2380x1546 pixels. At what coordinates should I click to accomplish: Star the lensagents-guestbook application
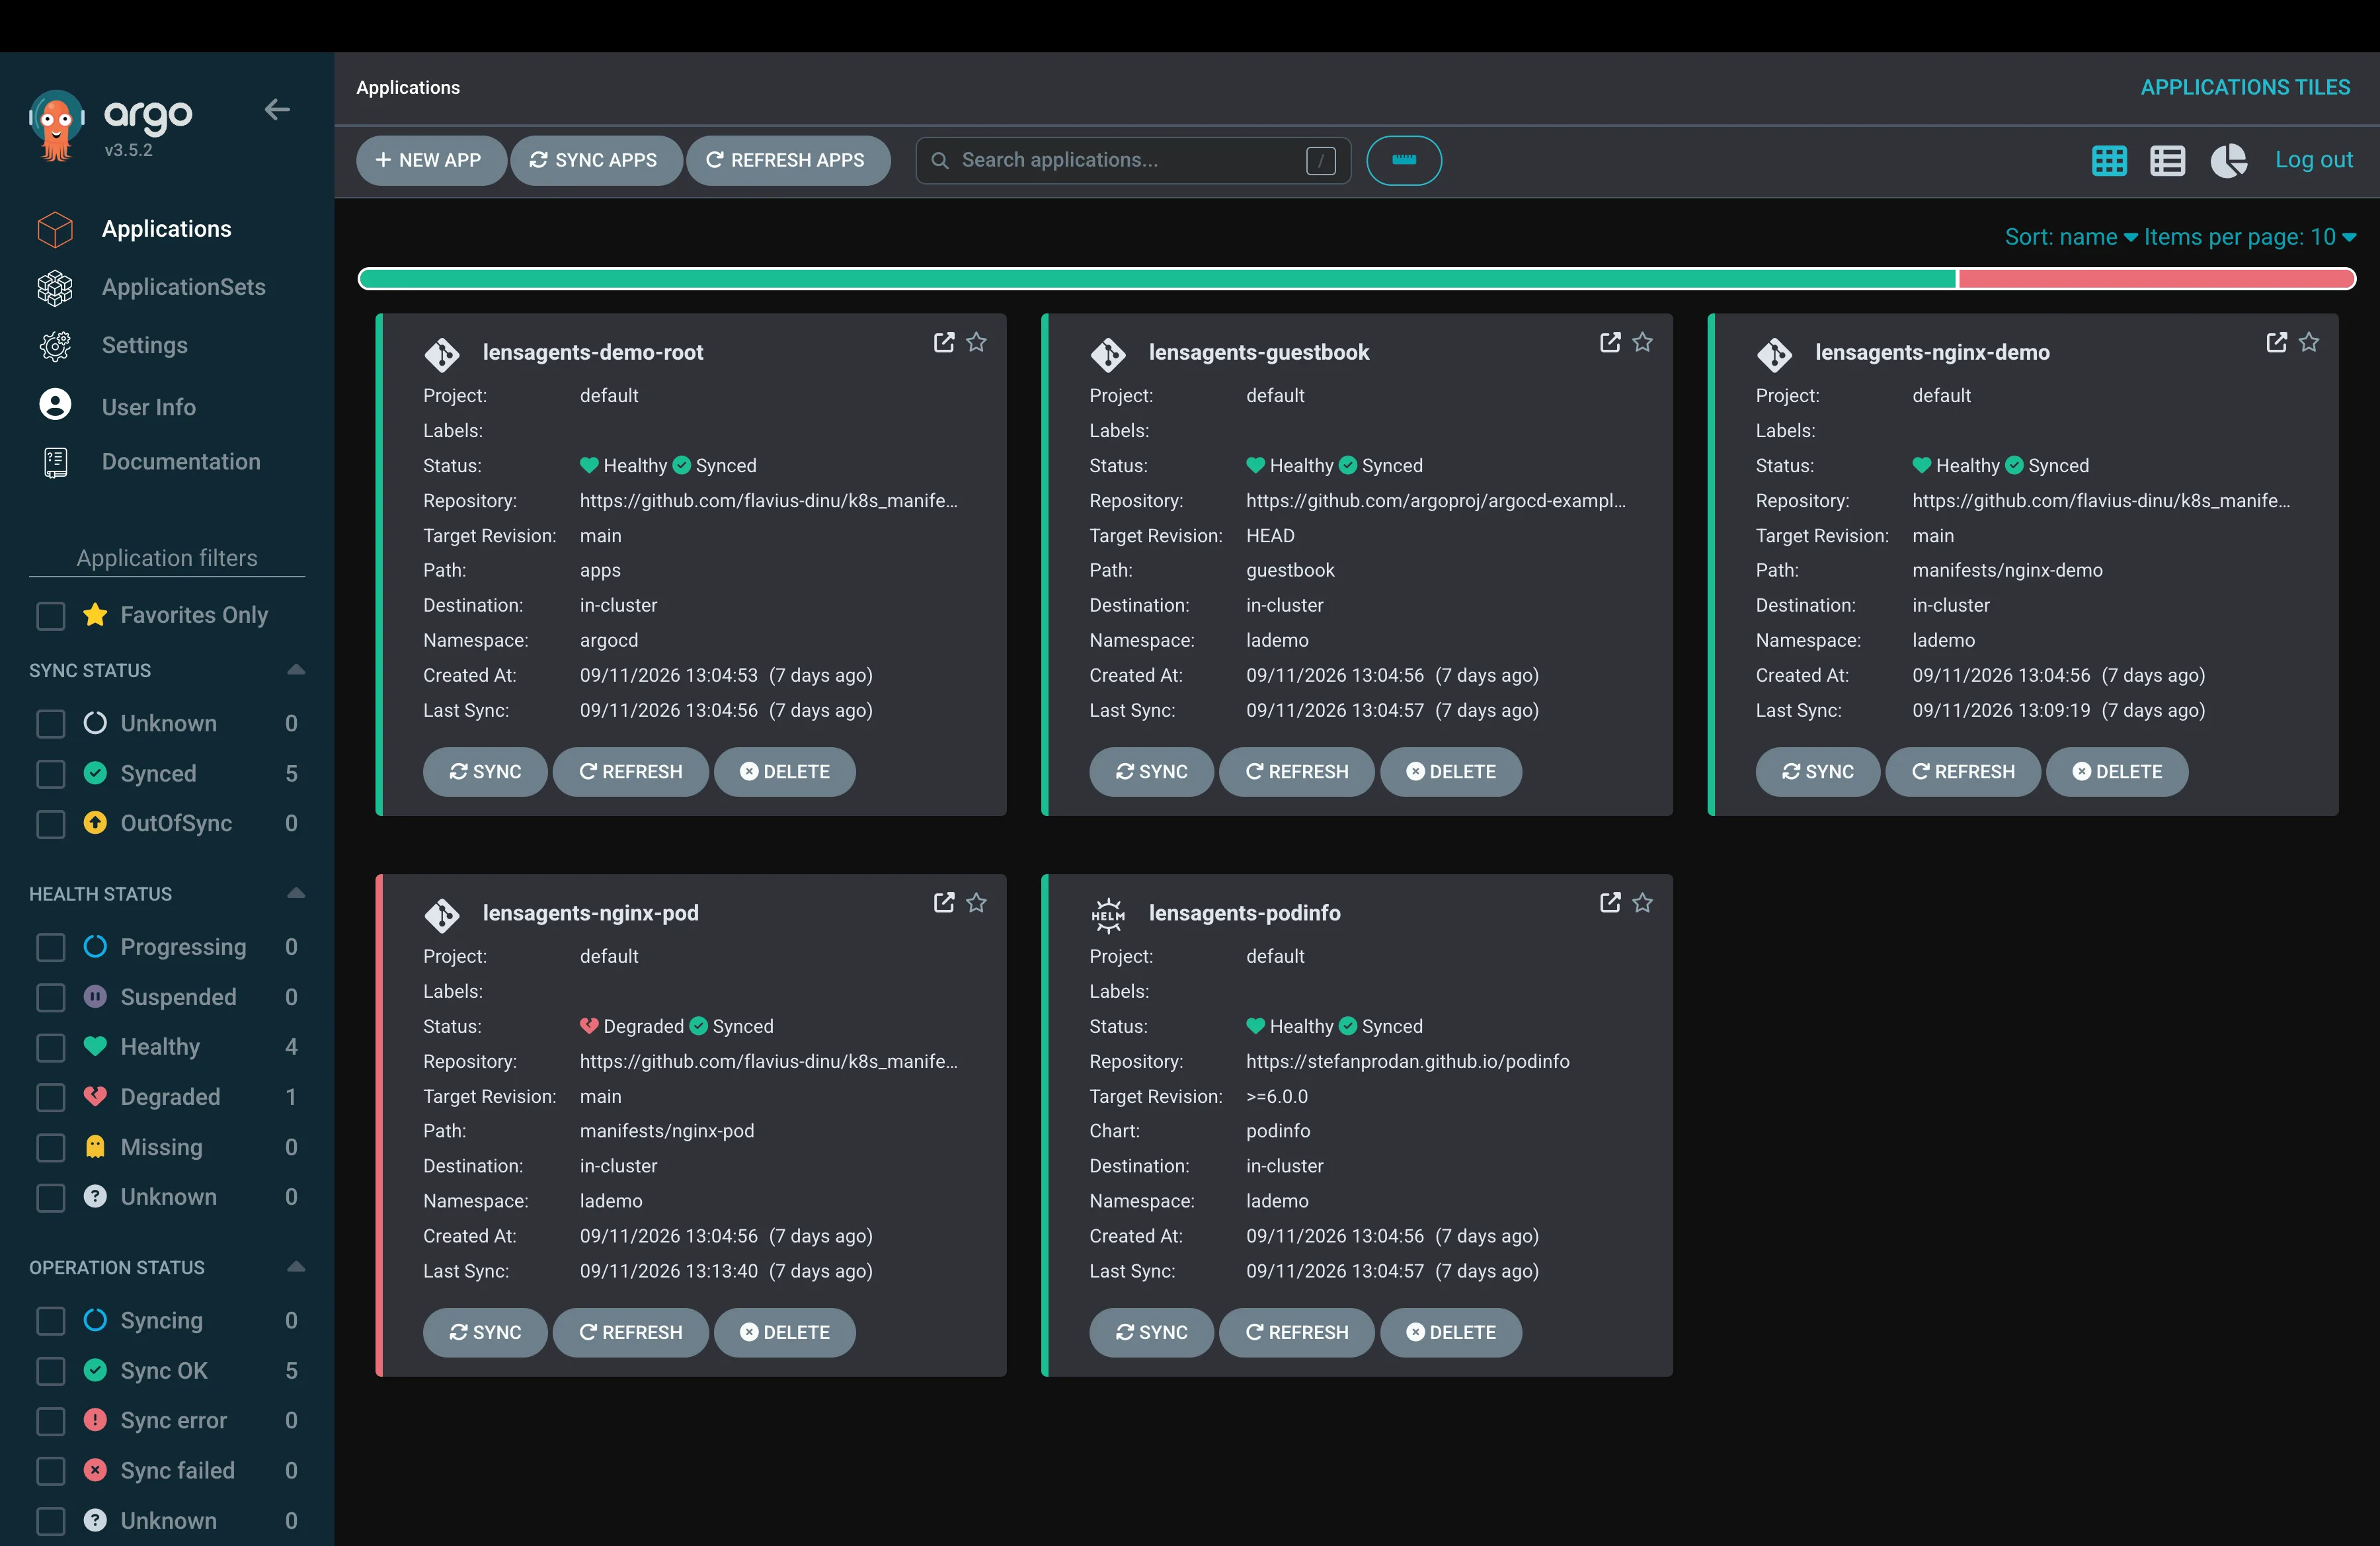coord(1643,342)
